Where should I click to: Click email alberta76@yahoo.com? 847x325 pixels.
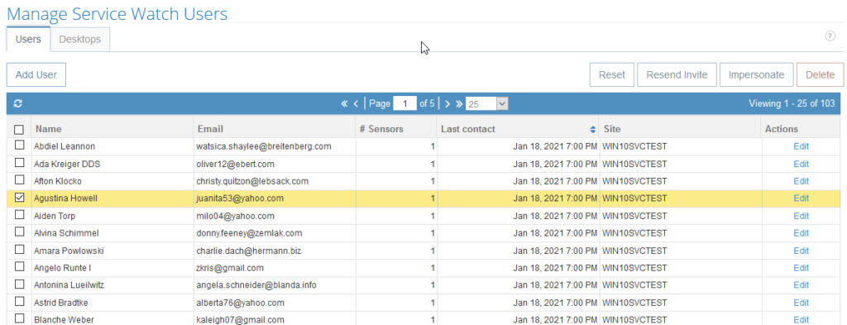pos(241,303)
